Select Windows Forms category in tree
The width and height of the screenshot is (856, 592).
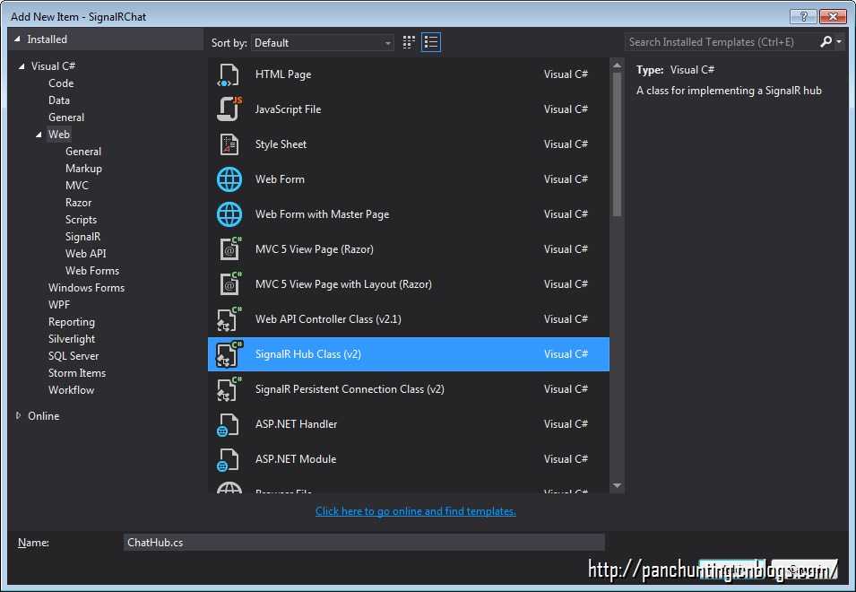click(86, 288)
